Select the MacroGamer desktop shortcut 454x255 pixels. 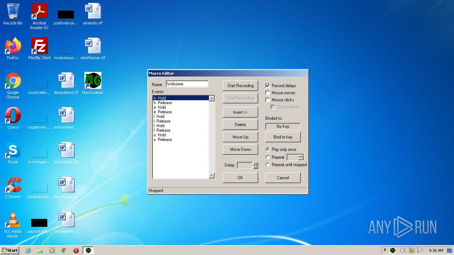(93, 84)
